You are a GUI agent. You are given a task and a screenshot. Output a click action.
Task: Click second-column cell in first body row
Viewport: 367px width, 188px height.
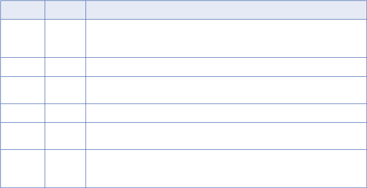coord(65,38)
